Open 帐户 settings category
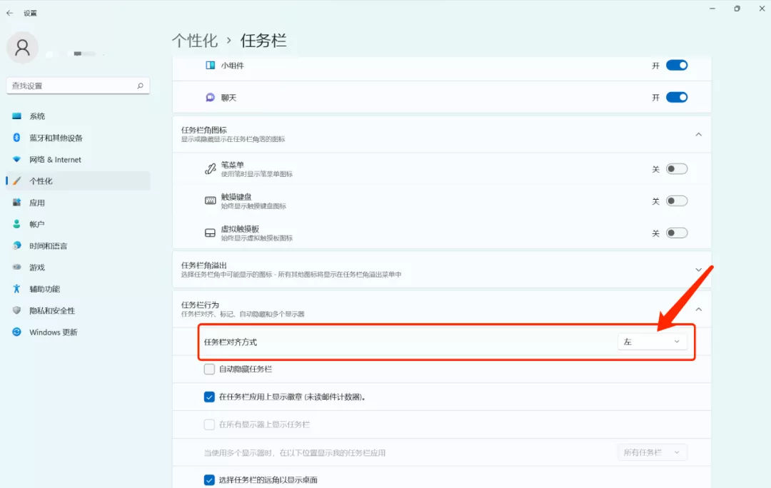The height and width of the screenshot is (488, 771). click(79, 224)
